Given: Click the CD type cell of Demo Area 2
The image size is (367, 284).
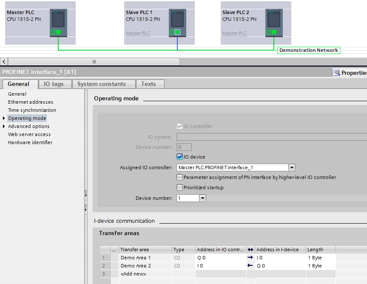Looking at the screenshot, I should 184,266.
